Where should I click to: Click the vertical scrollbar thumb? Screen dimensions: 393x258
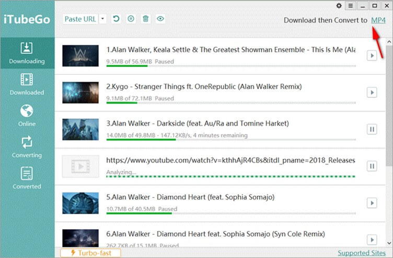coord(389,106)
